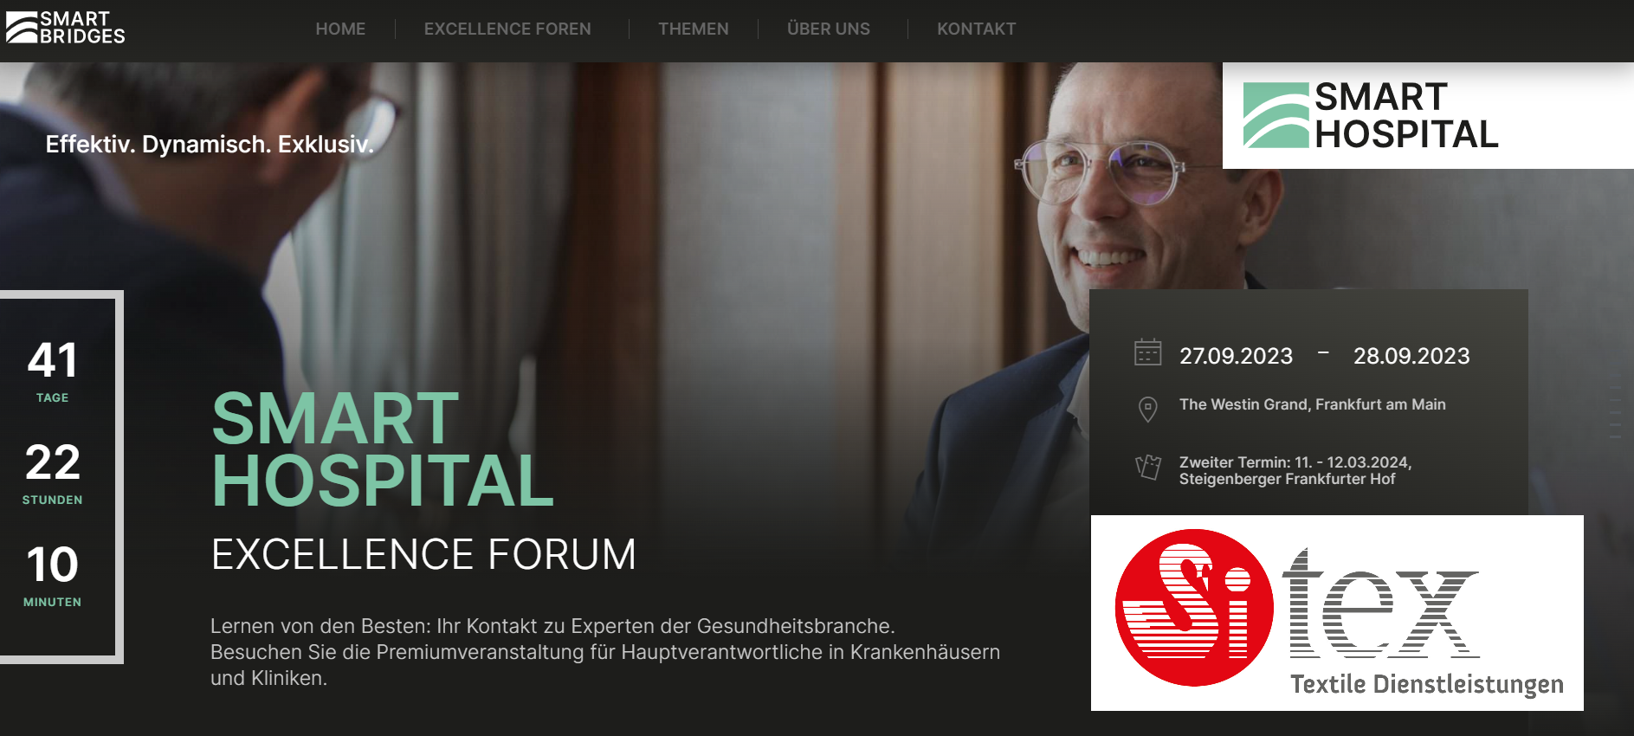Click the start date 27.09.2023

pyautogui.click(x=1236, y=356)
